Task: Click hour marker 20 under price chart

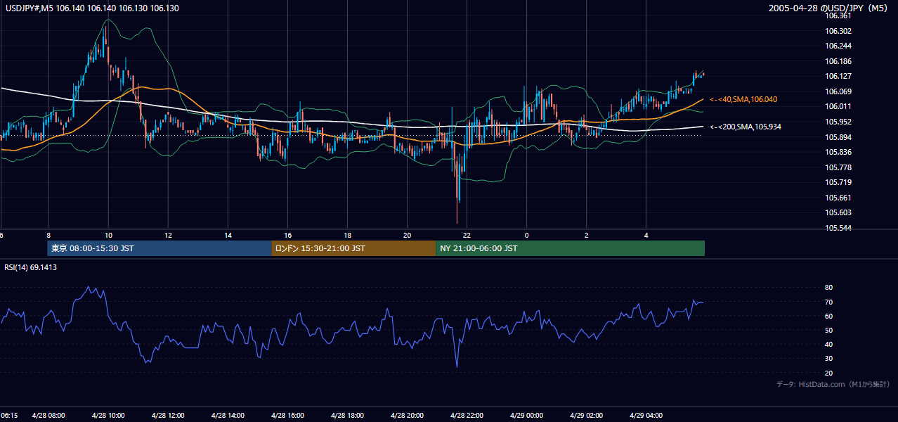Action: 407,235
